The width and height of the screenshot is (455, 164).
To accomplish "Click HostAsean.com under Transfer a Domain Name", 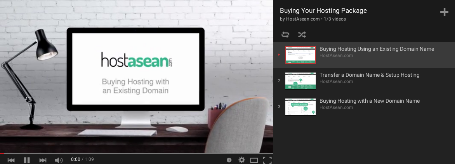I will coord(336,81).
